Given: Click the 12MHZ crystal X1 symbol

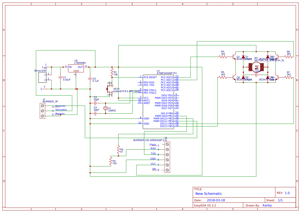Looking at the screenshot, I should point(106,109).
